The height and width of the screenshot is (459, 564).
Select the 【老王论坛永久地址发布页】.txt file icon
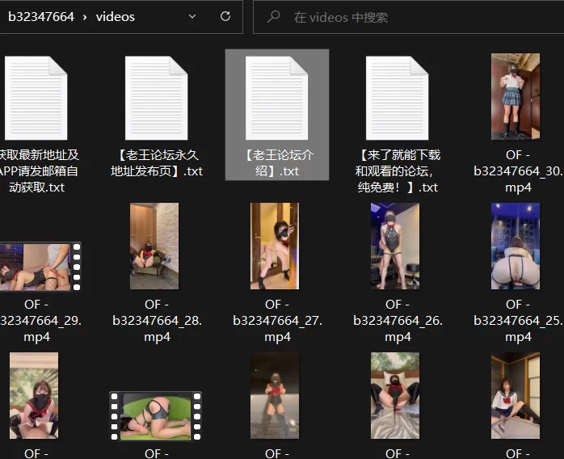157,97
